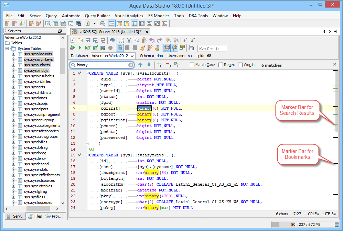Viewport: 343px width, 231px height.
Task: Open the Database dropdown AdventureWorks2012
Action: (113, 56)
